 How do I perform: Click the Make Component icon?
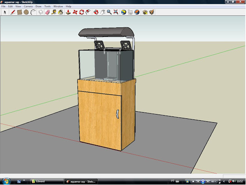[41, 12]
